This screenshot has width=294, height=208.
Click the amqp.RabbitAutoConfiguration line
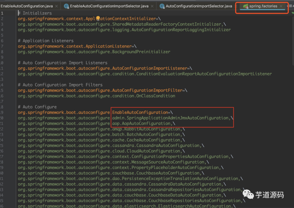point(102,129)
